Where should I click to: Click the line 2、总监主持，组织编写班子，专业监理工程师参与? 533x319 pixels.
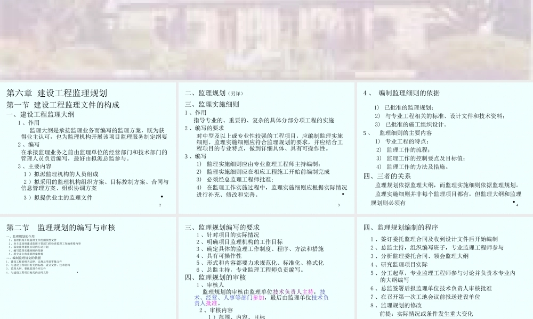pos(437,248)
